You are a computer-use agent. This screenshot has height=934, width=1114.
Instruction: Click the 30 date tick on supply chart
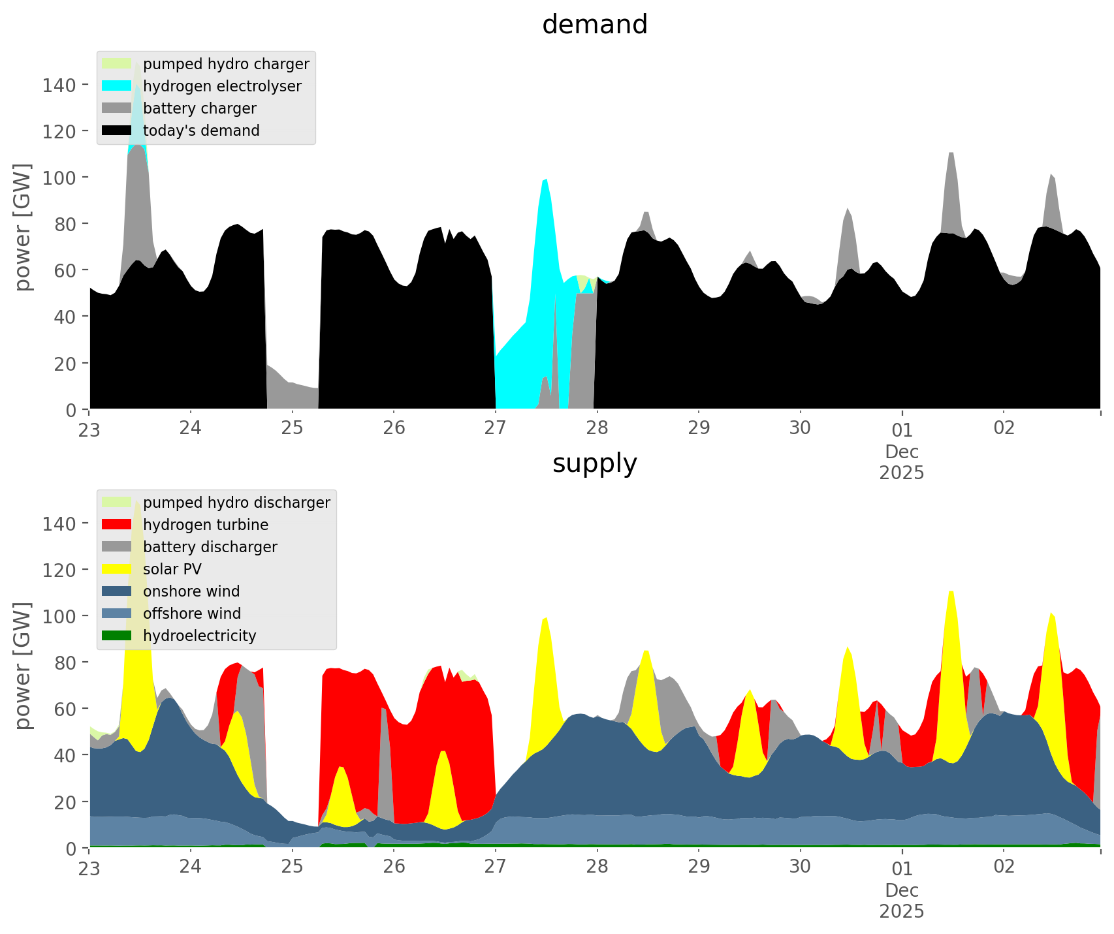(x=800, y=867)
